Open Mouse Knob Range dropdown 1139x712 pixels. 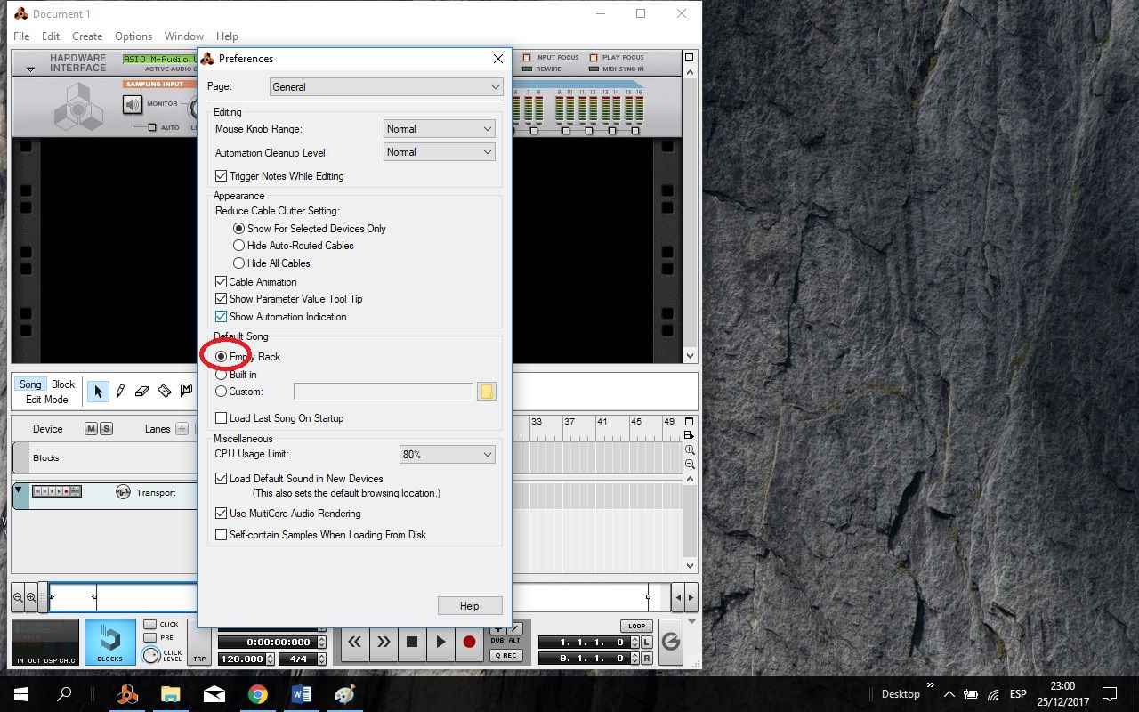click(439, 129)
